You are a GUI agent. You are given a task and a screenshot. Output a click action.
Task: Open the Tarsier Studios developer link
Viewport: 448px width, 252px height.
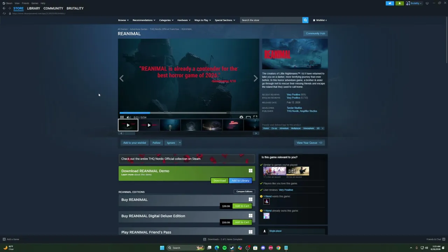294,108
